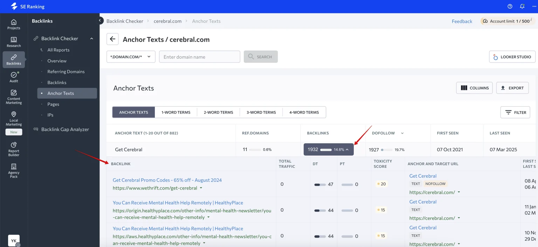Open the wethrift.com Get Cerebral backlink
Screen dimensions: 538x247
[x=167, y=180]
